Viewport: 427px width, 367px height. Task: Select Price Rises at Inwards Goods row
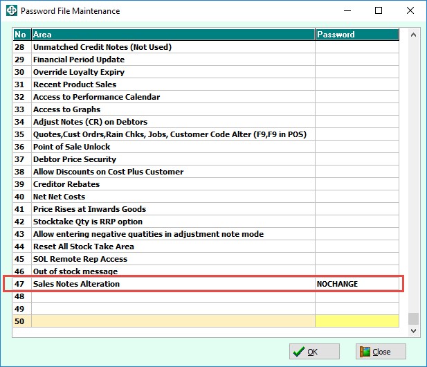tap(206, 209)
